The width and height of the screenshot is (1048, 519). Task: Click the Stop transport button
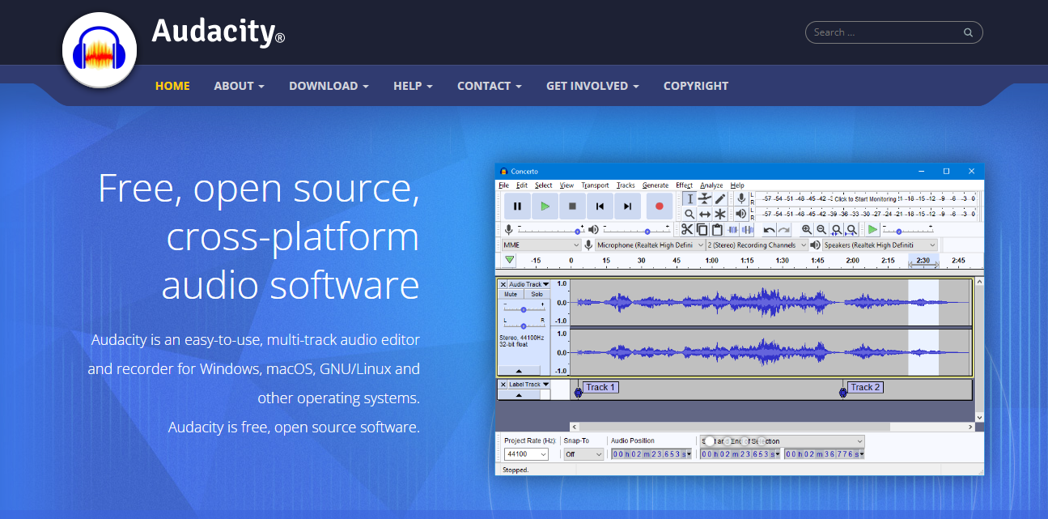572,206
